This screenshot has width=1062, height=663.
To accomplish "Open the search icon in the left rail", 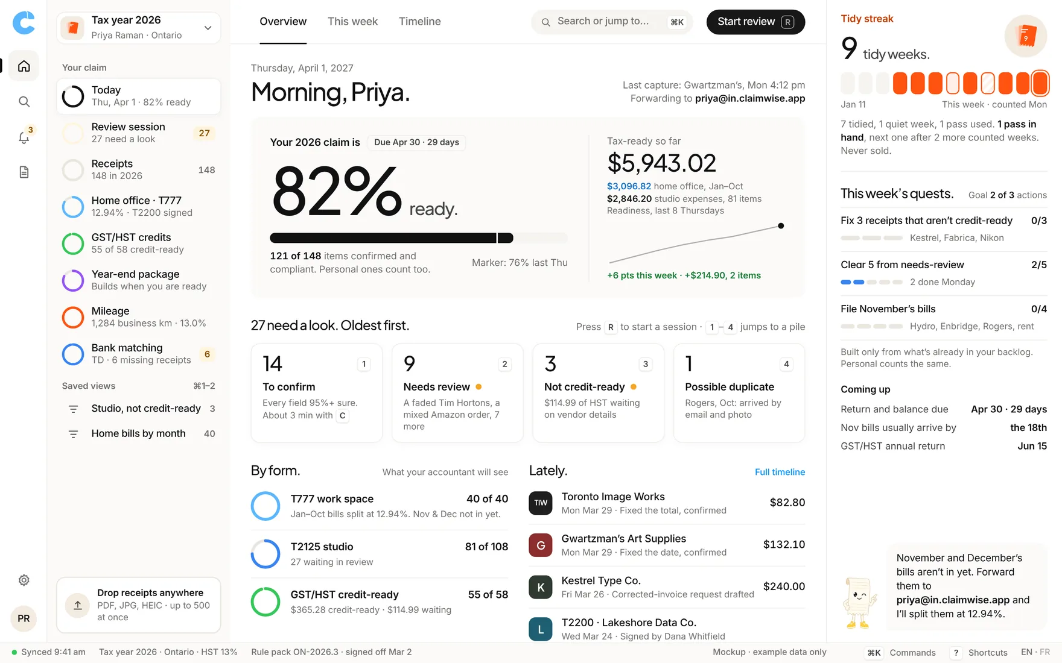I will click(24, 101).
